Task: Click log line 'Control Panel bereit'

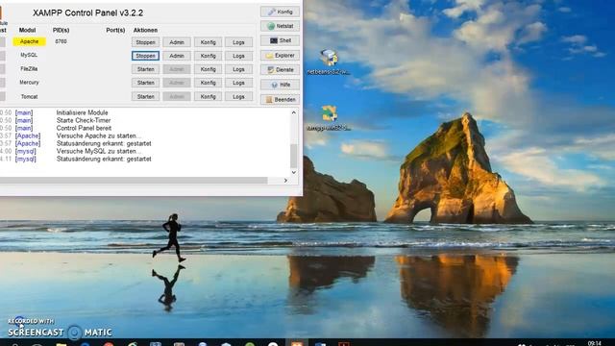Action: pos(84,128)
